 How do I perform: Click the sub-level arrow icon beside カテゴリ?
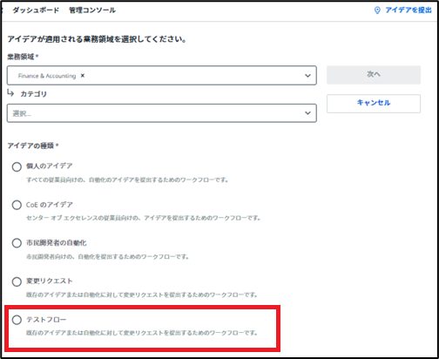coord(10,93)
